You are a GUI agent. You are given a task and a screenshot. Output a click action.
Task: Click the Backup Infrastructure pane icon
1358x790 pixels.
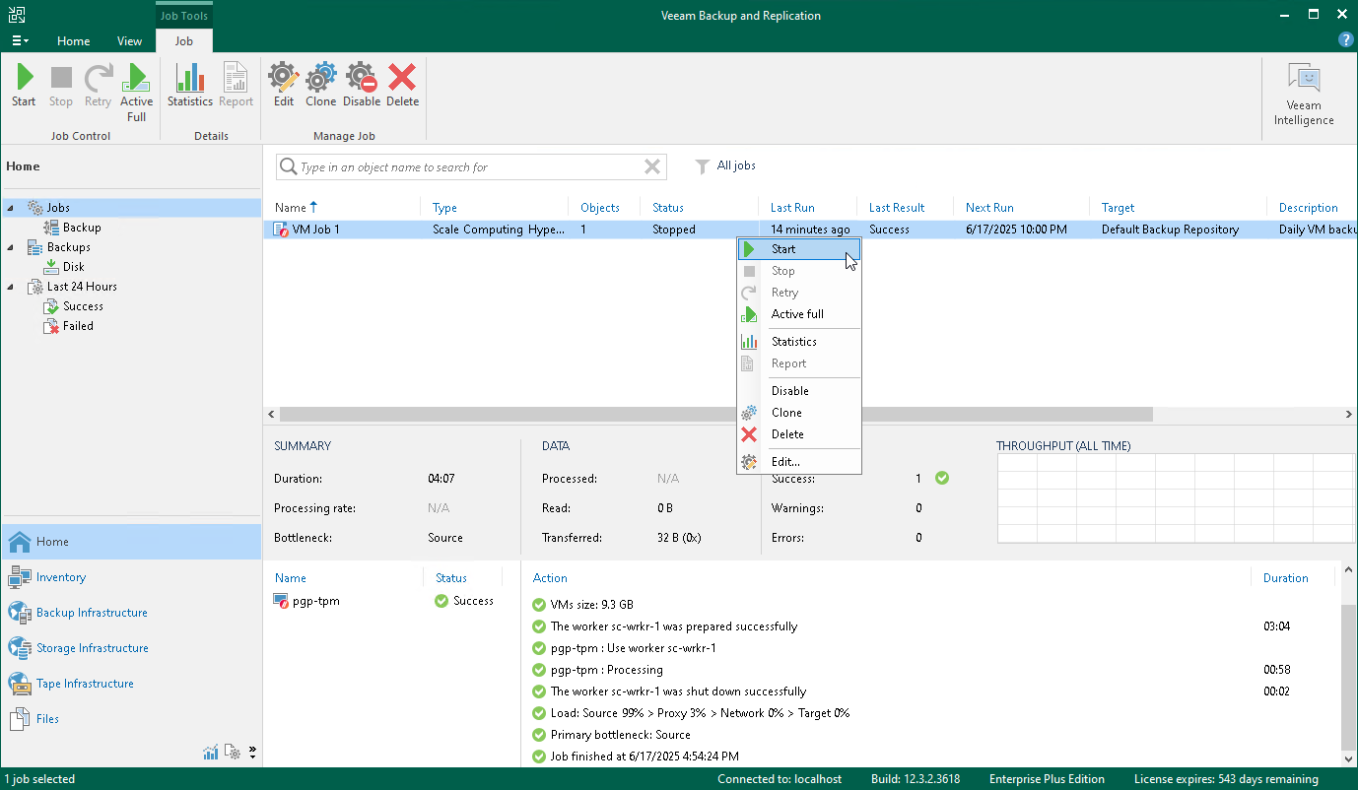pos(20,613)
